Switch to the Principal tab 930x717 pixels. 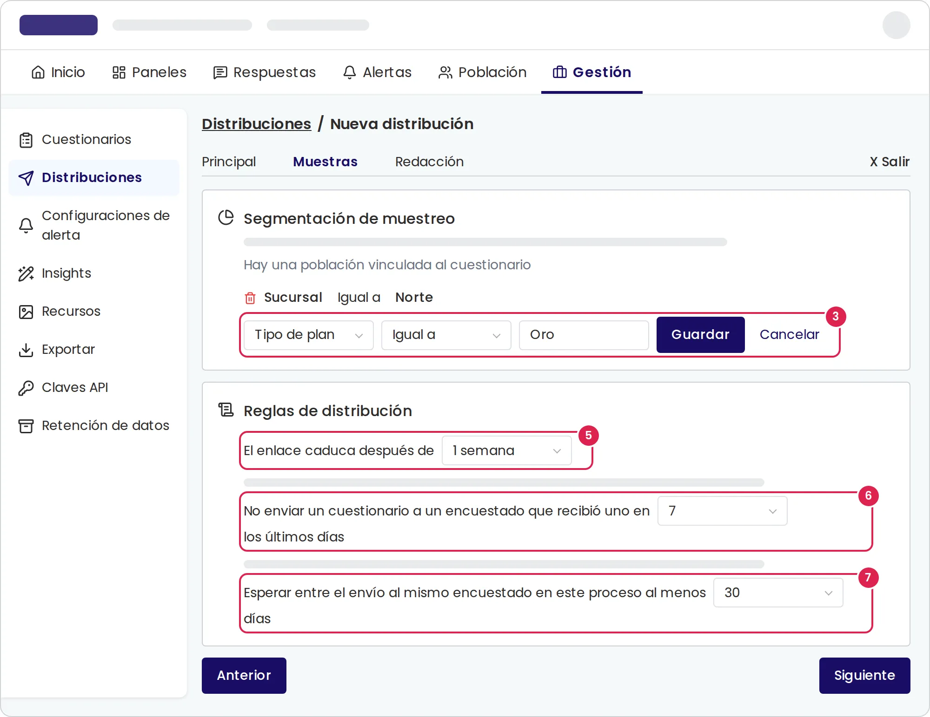click(x=229, y=162)
